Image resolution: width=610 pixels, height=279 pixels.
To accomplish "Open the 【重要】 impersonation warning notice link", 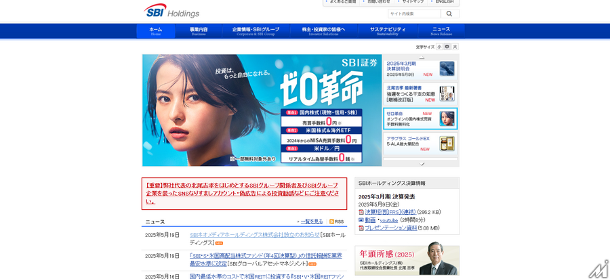I will coord(241,194).
